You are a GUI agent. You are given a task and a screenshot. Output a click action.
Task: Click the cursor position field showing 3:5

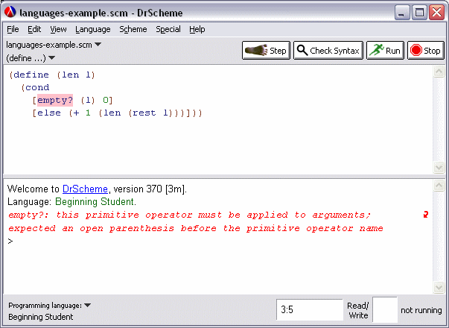(x=310, y=309)
